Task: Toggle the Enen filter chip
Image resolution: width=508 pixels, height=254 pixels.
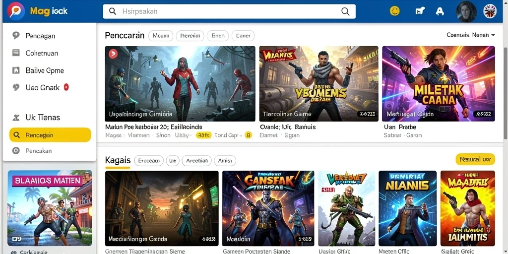Action: point(218,36)
